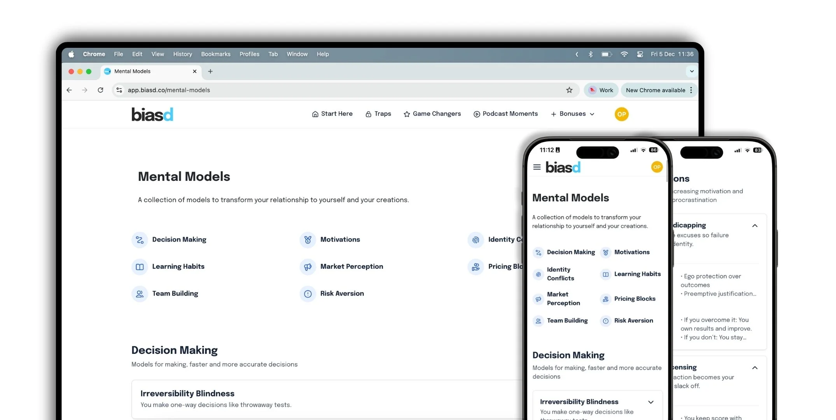836x420 pixels.
Task: Click the New Chrome available button
Action: pos(655,90)
